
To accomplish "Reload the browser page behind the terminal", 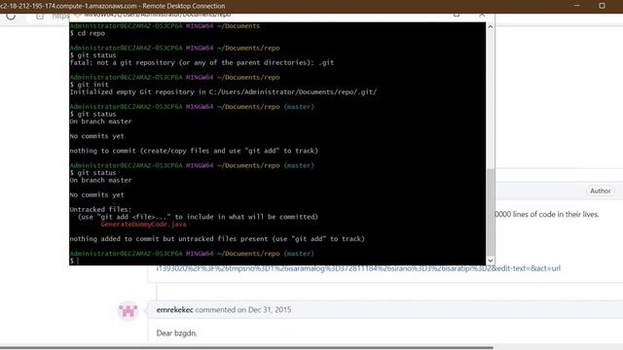I will pyautogui.click(x=11, y=16).
